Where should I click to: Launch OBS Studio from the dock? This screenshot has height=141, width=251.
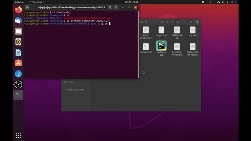(x=18, y=85)
